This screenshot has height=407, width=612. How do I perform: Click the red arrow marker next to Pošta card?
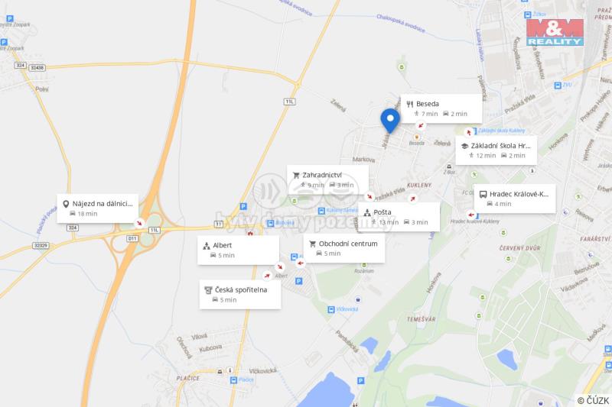(412, 199)
